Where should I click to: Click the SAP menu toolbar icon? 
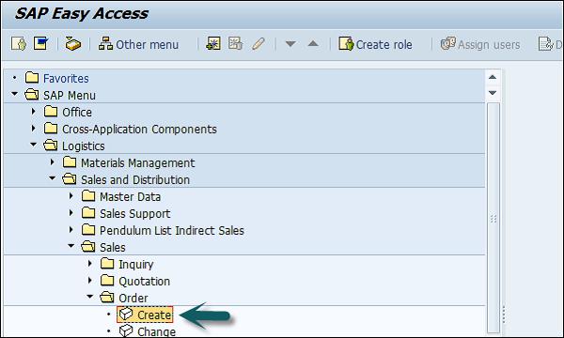(40, 44)
